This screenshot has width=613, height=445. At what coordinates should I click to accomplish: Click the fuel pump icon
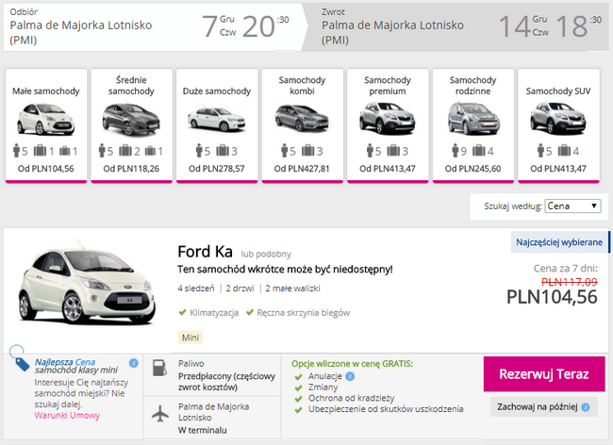[x=160, y=365]
